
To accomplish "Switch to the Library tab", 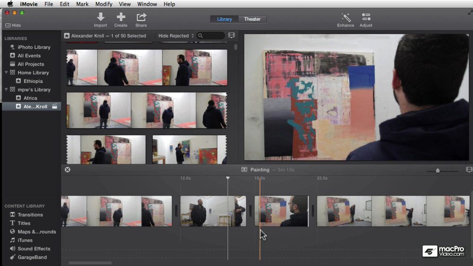I will (224, 19).
